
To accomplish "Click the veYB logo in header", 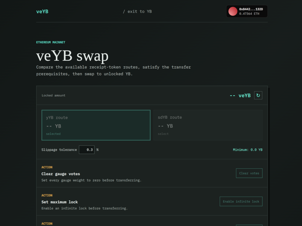I will pyautogui.click(x=42, y=12).
